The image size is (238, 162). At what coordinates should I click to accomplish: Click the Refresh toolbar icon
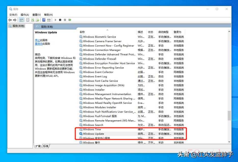point(33,20)
